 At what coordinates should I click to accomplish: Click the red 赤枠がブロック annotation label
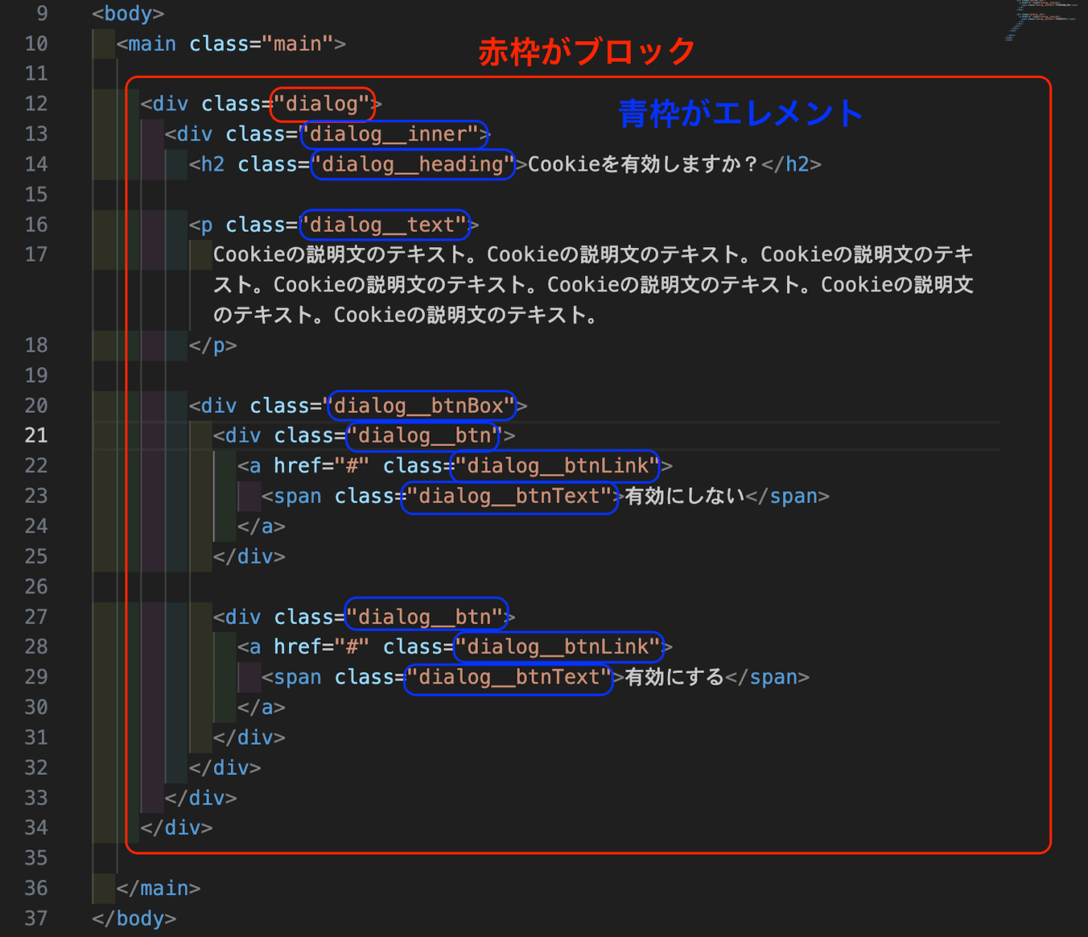(x=584, y=50)
